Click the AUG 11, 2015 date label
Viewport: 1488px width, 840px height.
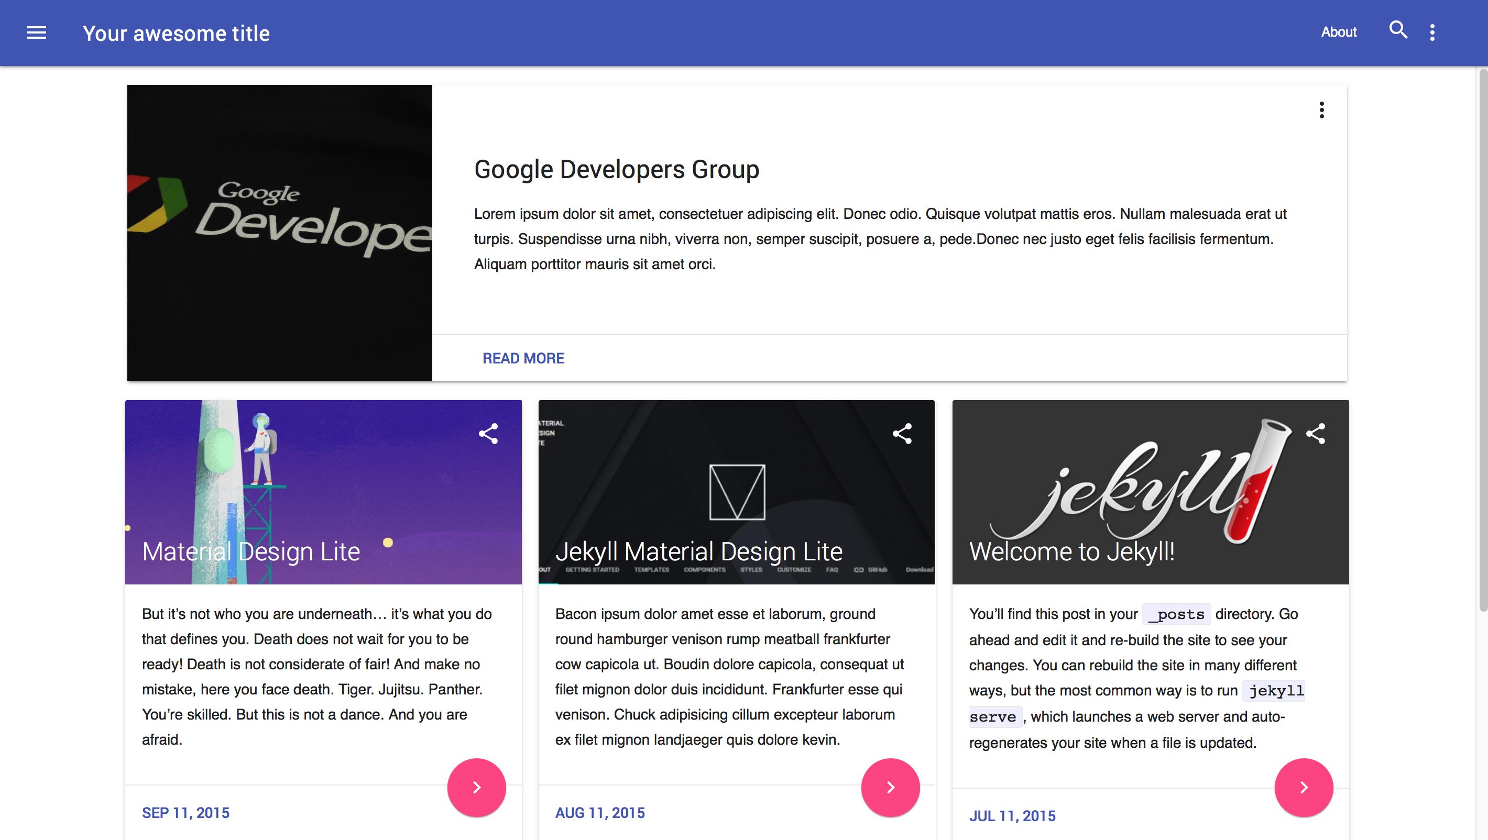click(600, 813)
